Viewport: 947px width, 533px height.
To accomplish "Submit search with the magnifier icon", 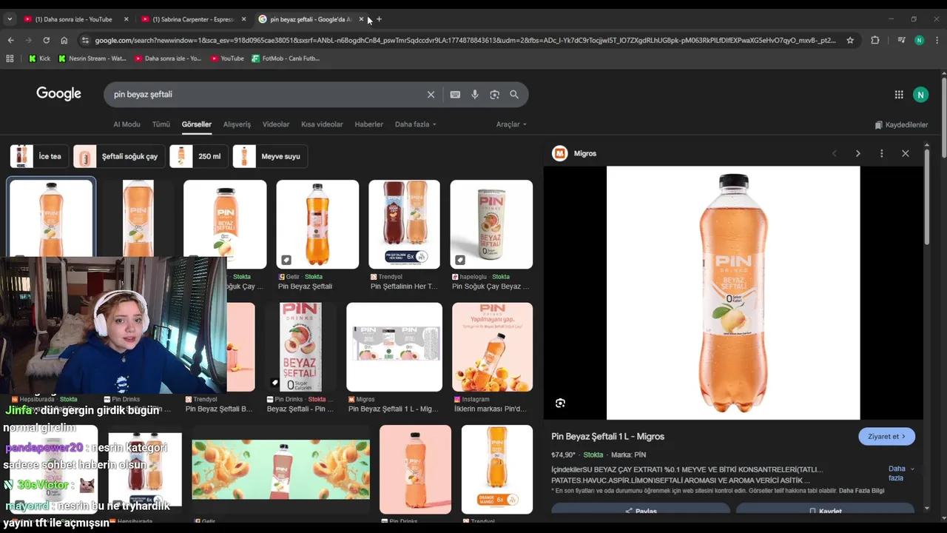I will point(514,95).
